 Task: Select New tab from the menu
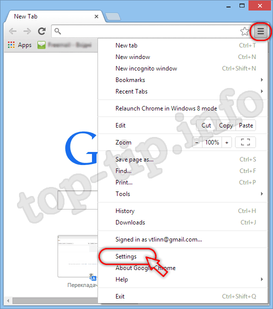182,45
